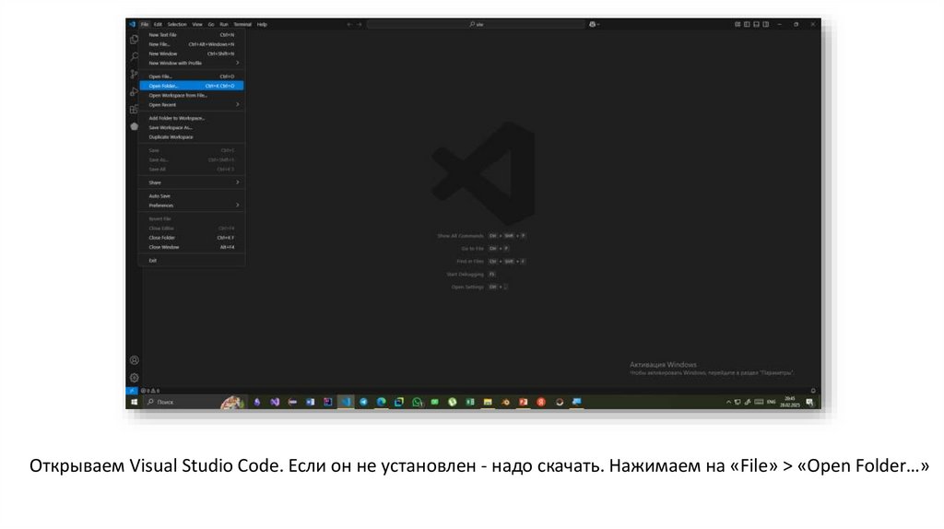
Task: Open the Copilot icon next to the command center
Action: pyautogui.click(x=593, y=25)
